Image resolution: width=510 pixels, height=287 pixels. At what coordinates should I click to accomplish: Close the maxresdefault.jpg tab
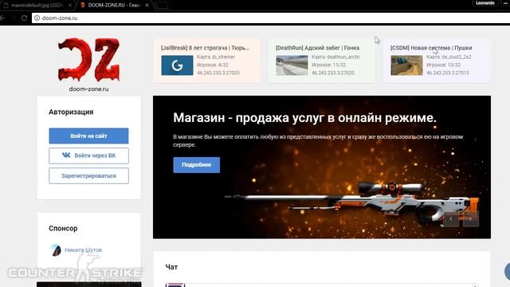click(70, 6)
